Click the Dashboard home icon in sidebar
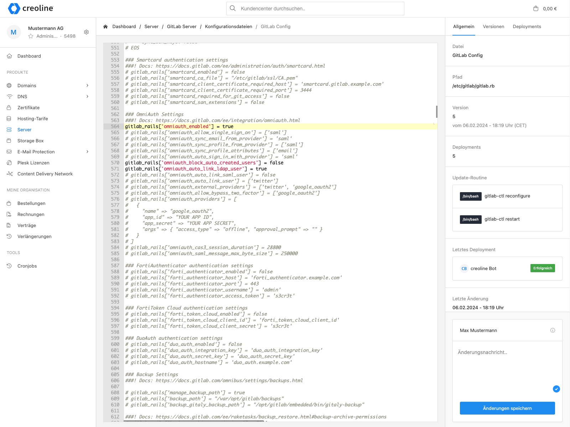The image size is (570, 427). 10,56
